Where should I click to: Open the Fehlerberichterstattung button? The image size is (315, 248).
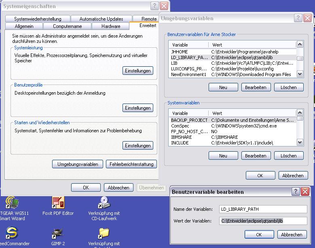[x=131, y=164]
